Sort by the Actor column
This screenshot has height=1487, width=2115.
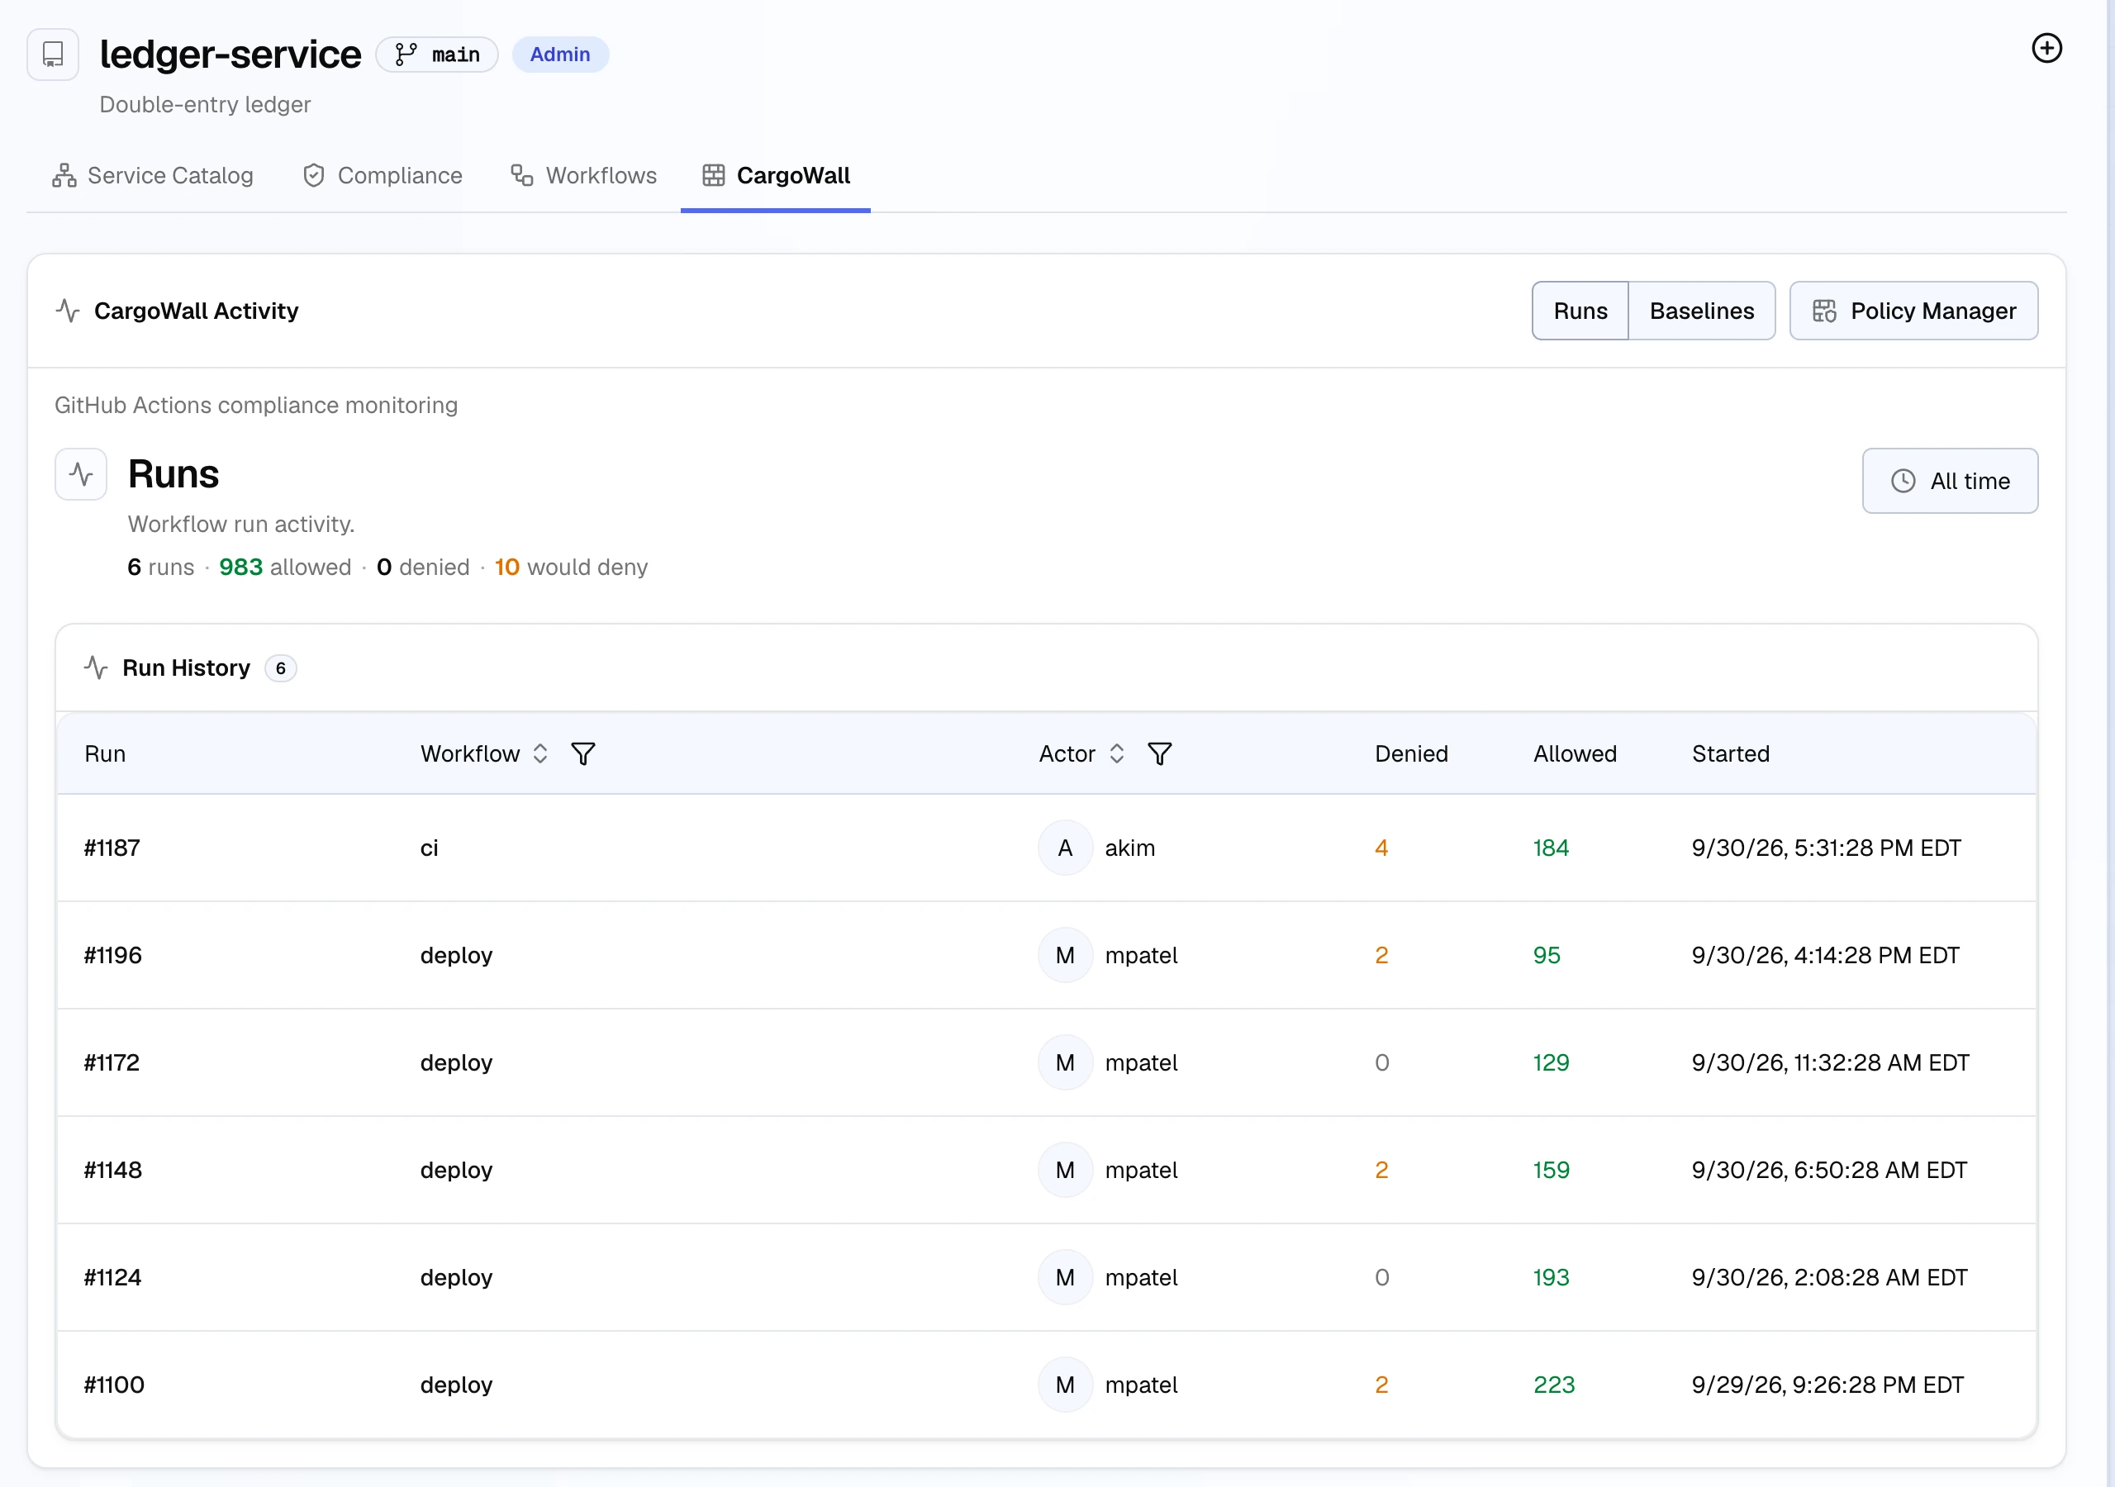coord(1115,753)
